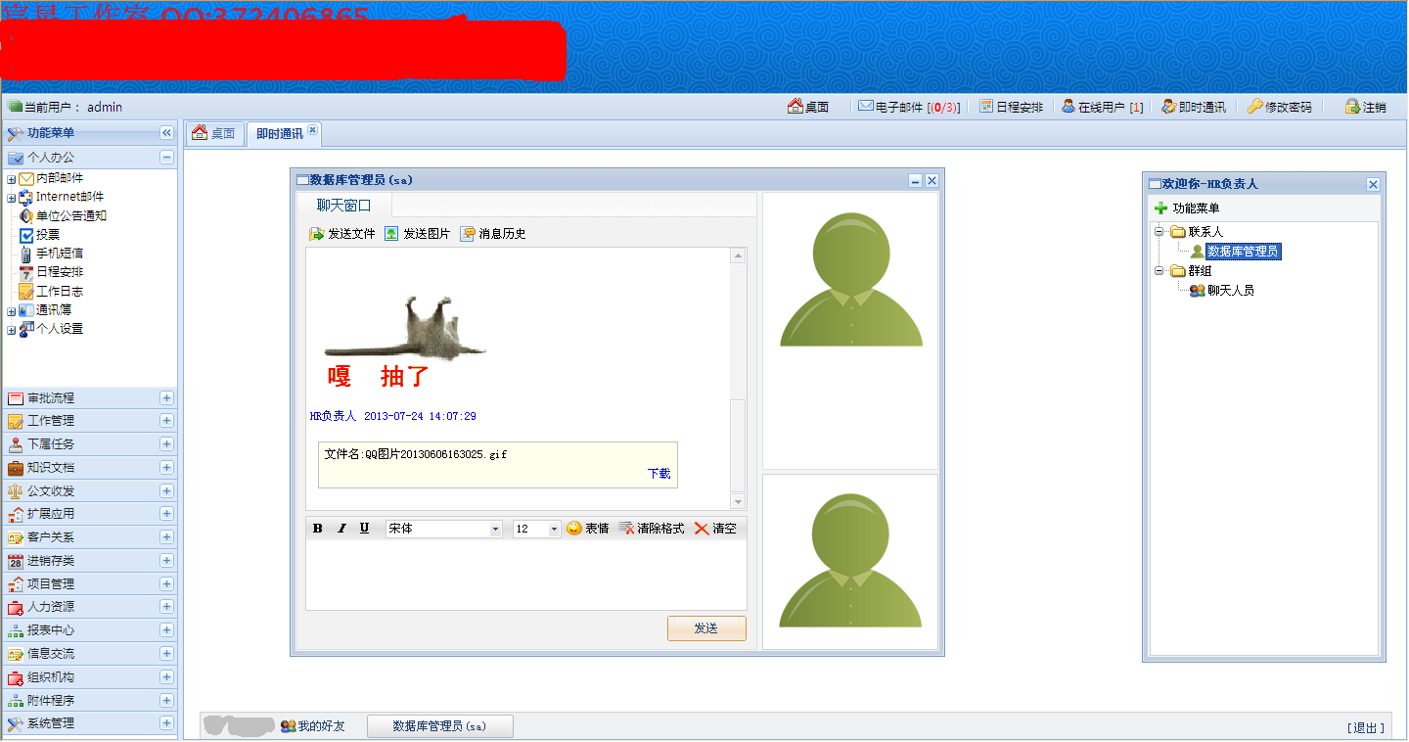
Task: Toggle bold with the B button
Action: (x=317, y=528)
